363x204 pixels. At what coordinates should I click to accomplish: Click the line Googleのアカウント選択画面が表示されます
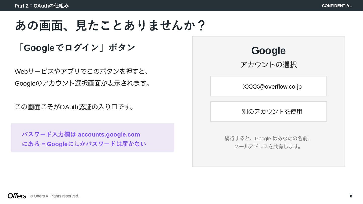82,83
